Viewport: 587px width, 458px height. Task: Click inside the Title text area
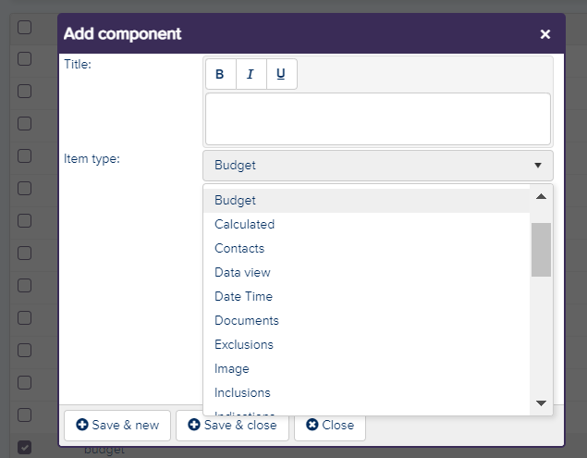pyautogui.click(x=378, y=118)
